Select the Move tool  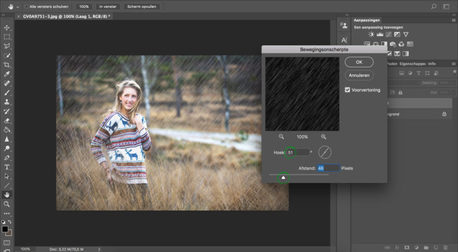[x=7, y=27]
